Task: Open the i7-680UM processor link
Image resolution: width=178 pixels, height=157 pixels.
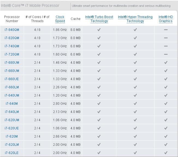Action: (x=12, y=62)
